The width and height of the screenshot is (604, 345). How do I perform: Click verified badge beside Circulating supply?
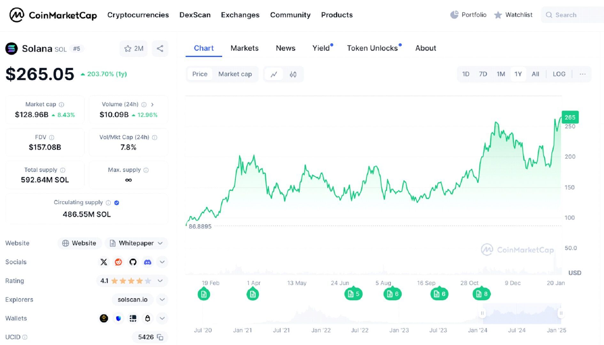[117, 203]
